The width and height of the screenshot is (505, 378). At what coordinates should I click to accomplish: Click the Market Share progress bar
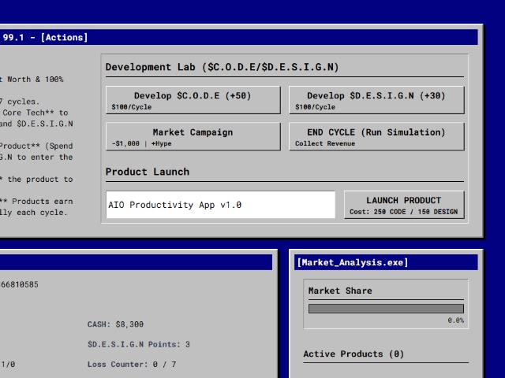click(386, 309)
